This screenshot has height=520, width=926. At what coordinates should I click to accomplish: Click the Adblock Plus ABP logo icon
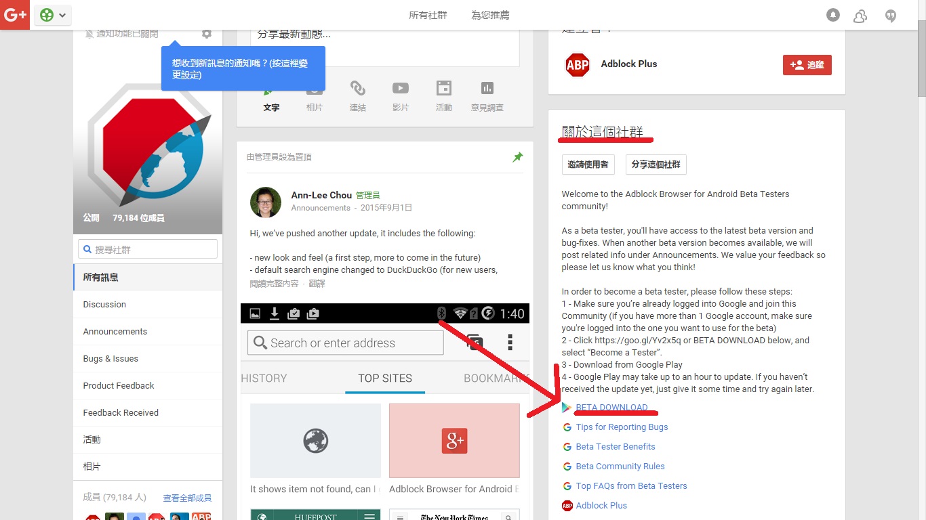click(x=578, y=64)
